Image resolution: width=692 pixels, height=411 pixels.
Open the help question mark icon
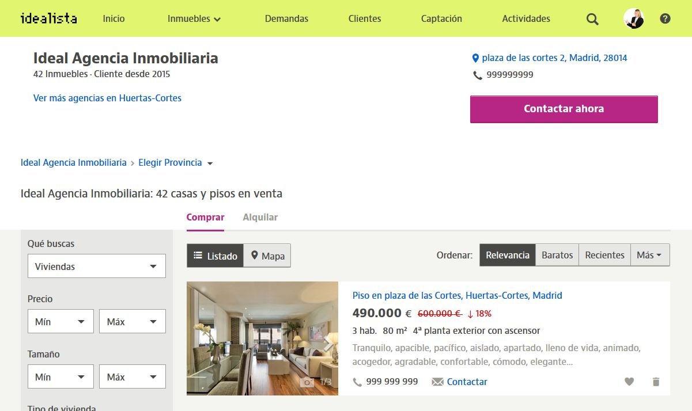click(x=665, y=18)
